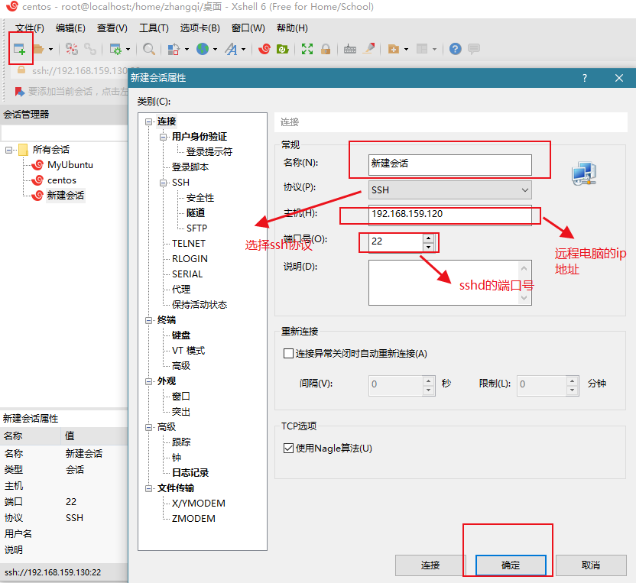Open the 查看(V) menu

pos(112,28)
